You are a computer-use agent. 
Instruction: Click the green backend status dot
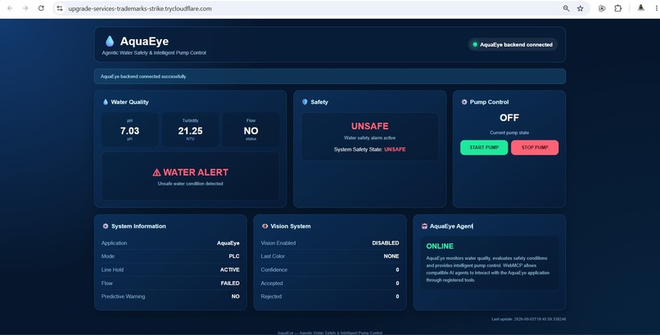point(475,44)
